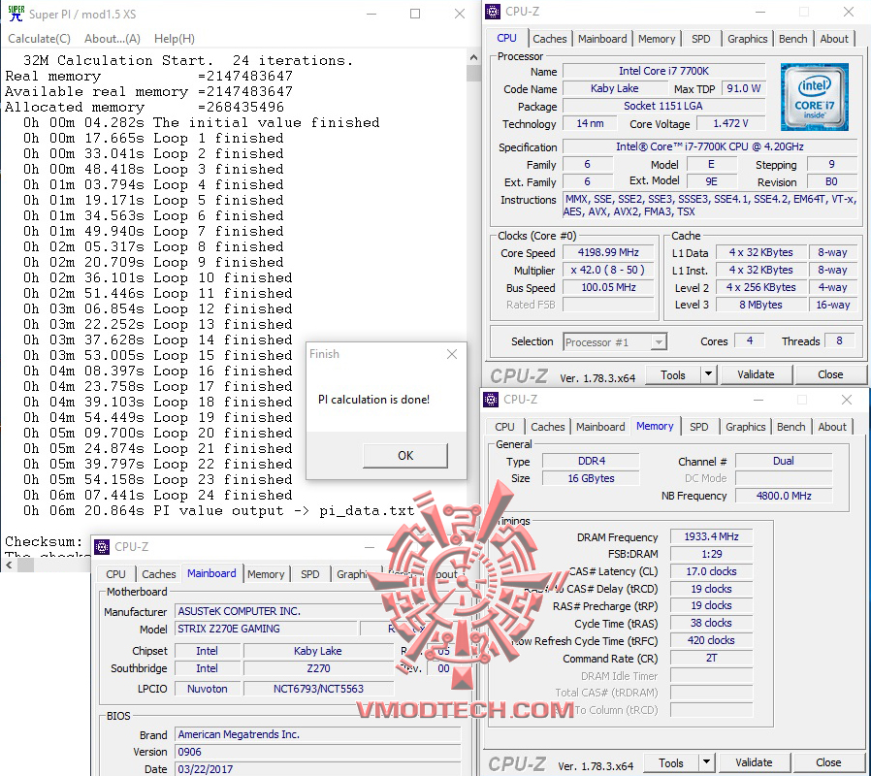This screenshot has width=871, height=776.
Task: Select Memory tab in the Mainboard CPU-Z window
Action: [x=266, y=574]
